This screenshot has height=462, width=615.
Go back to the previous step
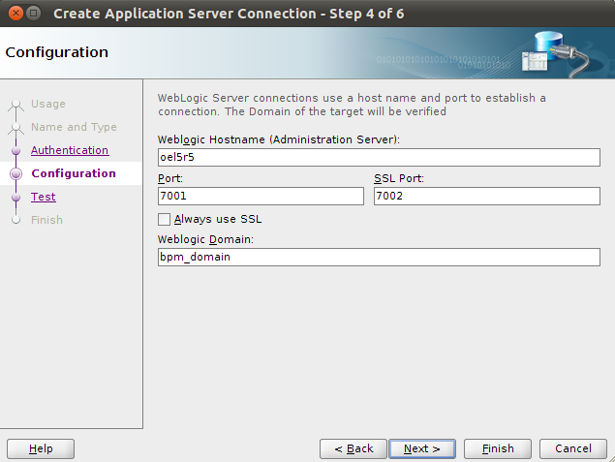tap(354, 448)
